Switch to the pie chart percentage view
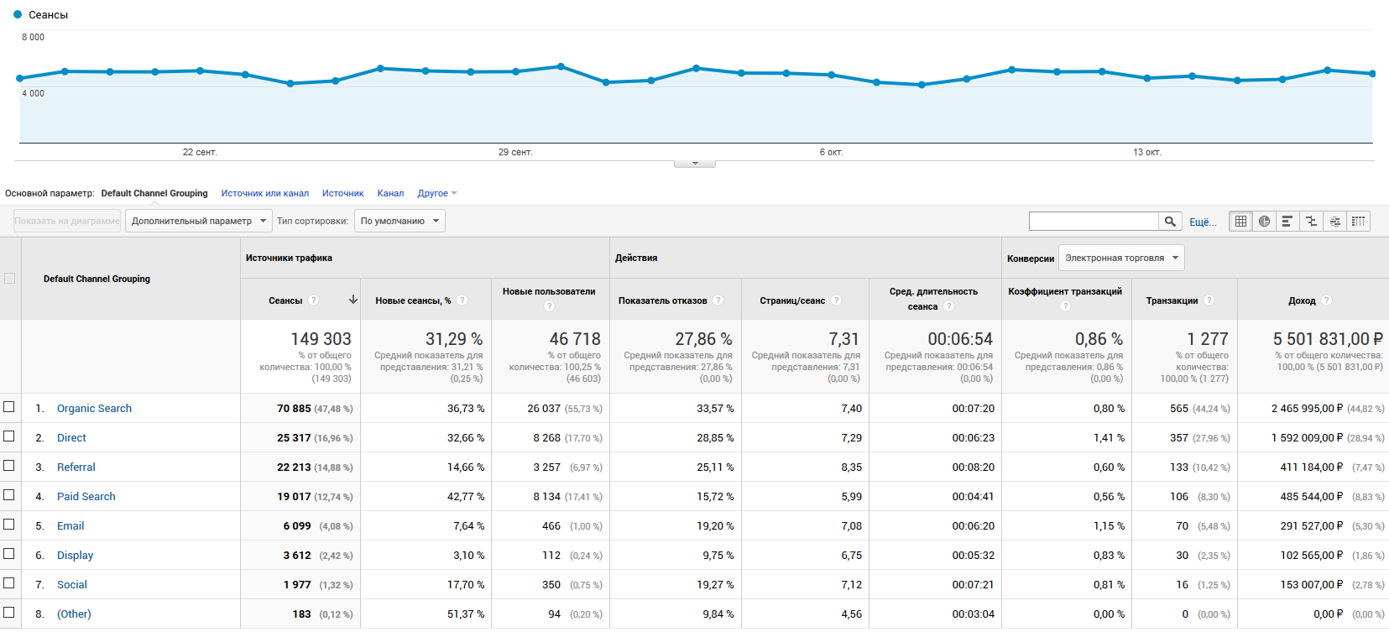 (x=1264, y=222)
